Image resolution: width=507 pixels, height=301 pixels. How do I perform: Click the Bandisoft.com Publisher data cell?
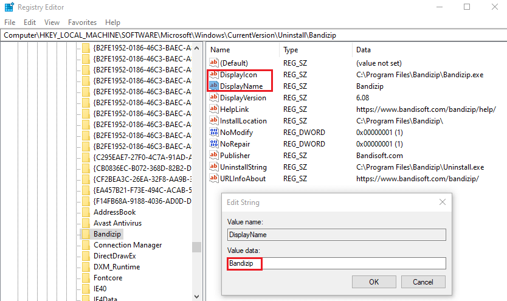(x=379, y=156)
